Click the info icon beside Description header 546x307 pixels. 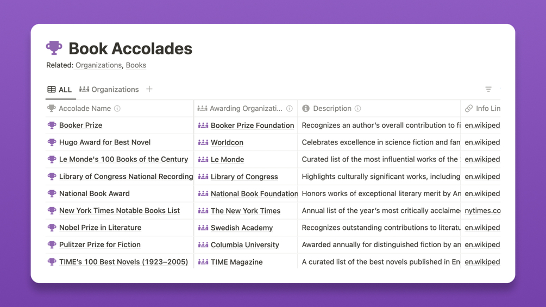357,109
